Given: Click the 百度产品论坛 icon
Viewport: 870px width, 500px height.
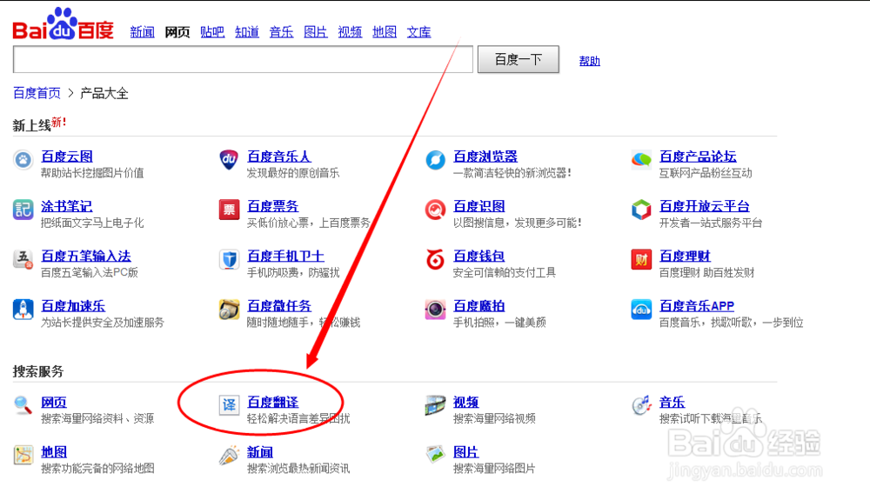Looking at the screenshot, I should [641, 160].
